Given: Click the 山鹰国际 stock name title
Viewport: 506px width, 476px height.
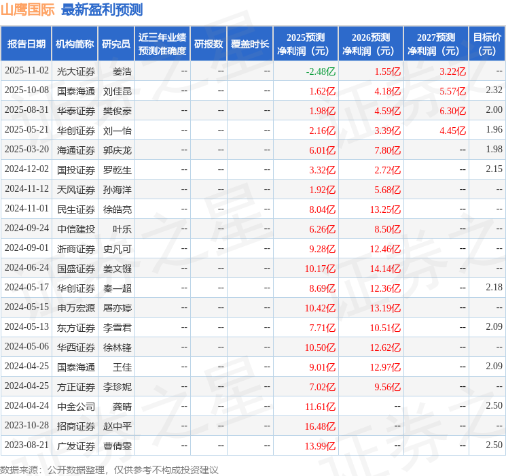Looking at the screenshot, I should [x=28, y=10].
